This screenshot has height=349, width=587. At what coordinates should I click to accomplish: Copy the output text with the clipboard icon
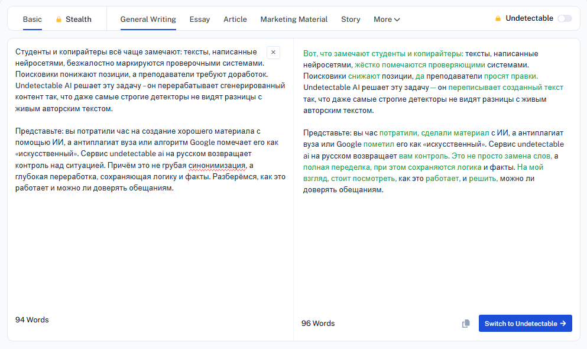466,324
